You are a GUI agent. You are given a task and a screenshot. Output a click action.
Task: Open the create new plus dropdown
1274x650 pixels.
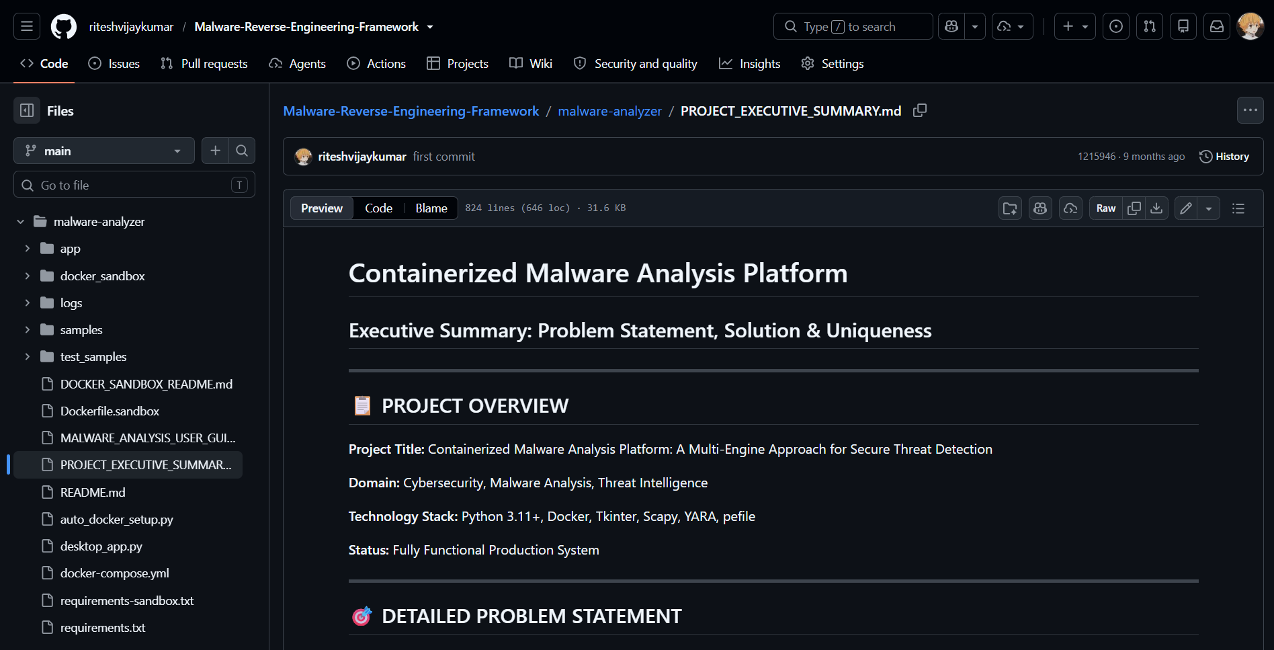point(1075,26)
